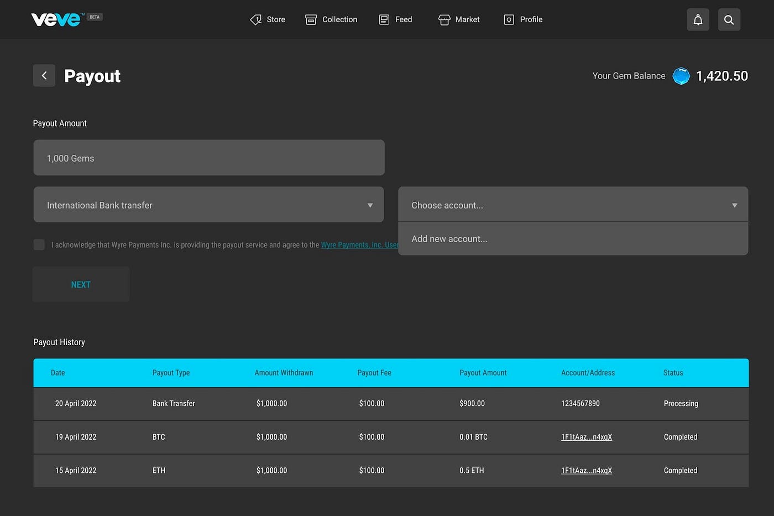Click the 1,000 Gems amount field
This screenshot has height=516, width=774.
[x=209, y=158]
